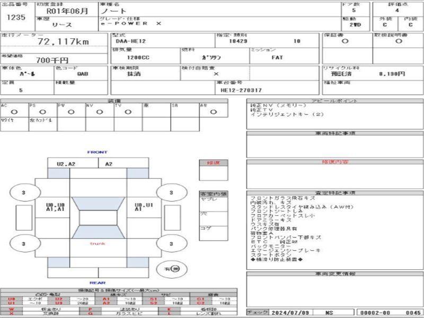This screenshot has width=424, height=318.
Task: Click the AC equipment circle mark
Action: pyautogui.click(x=14, y=112)
